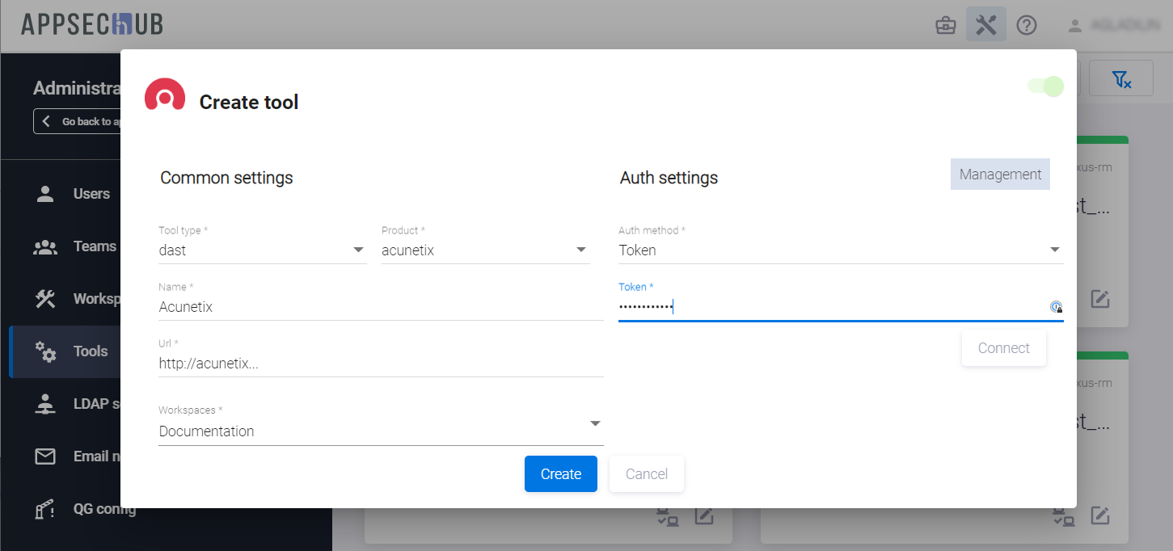This screenshot has width=1173, height=551.
Task: Open Tools section in sidebar
Action: (90, 351)
